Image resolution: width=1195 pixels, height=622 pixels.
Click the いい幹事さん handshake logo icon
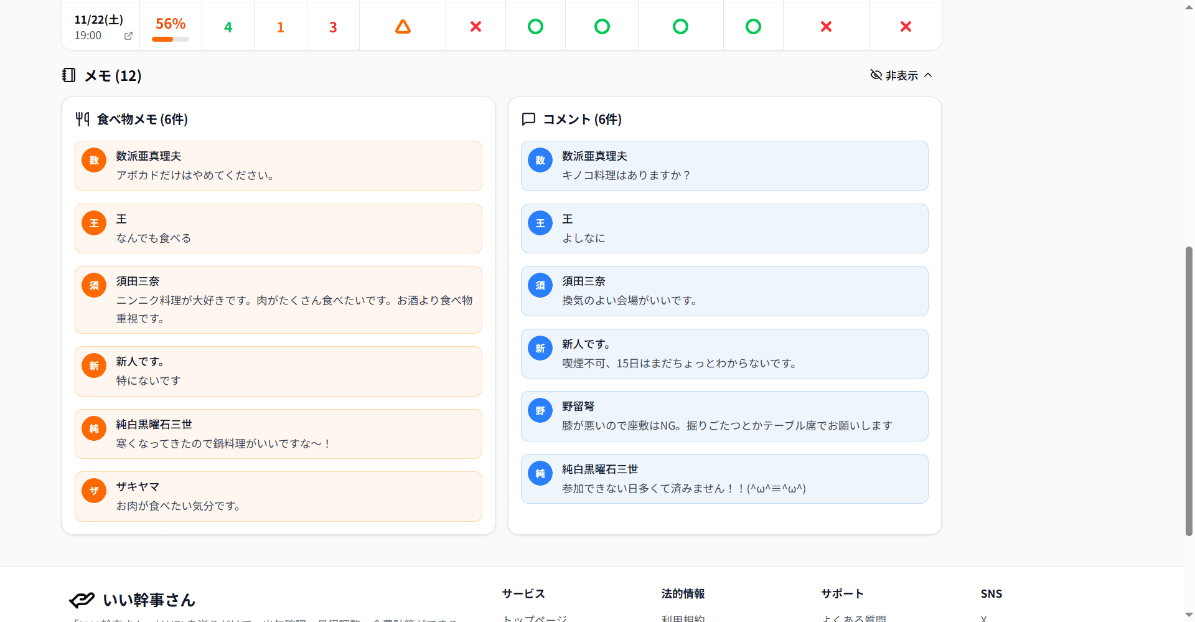click(x=82, y=600)
